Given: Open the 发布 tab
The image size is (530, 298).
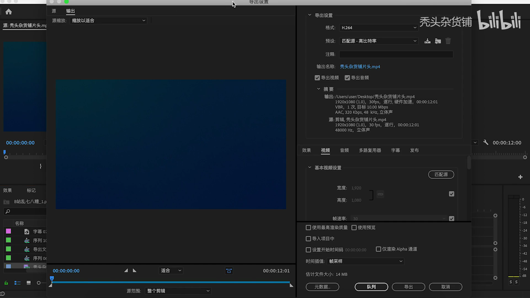Looking at the screenshot, I should (414, 150).
